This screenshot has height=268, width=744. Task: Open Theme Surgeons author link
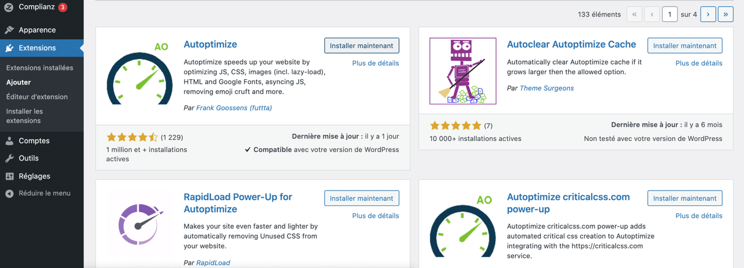pos(546,88)
